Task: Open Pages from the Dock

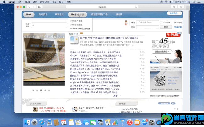Action: 108,123
